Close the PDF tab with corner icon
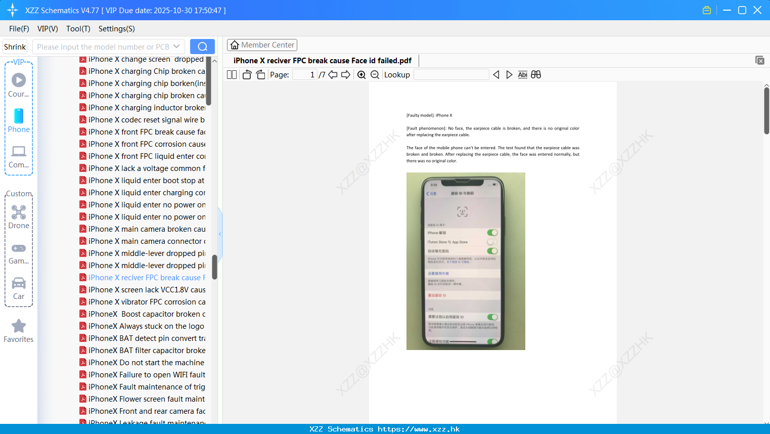This screenshot has height=434, width=770. click(x=760, y=60)
